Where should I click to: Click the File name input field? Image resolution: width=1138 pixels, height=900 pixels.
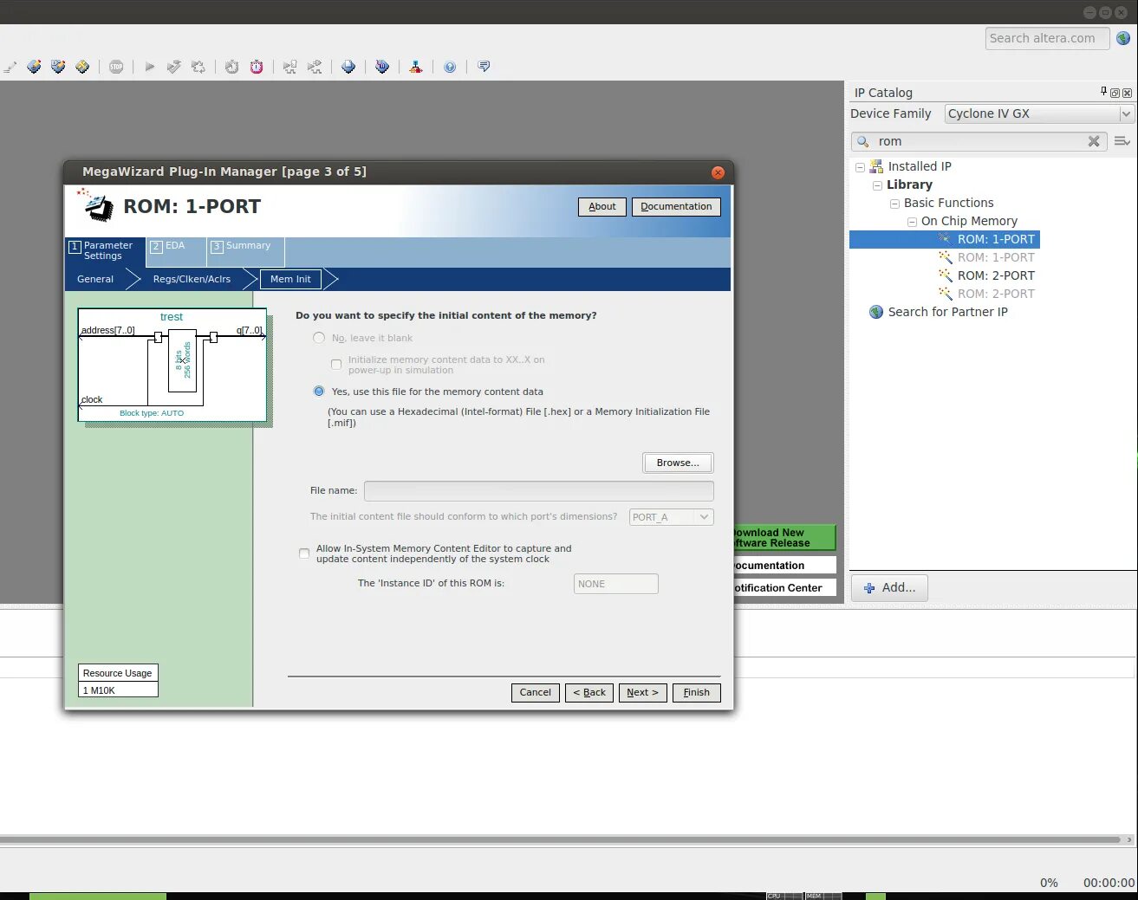tap(539, 491)
